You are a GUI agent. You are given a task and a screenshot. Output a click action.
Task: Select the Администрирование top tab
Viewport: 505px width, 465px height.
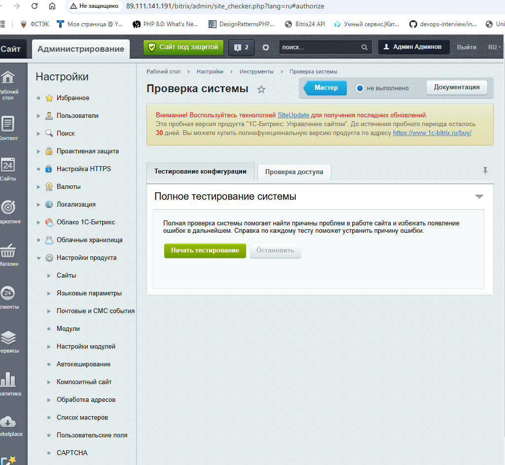pyautogui.click(x=81, y=49)
